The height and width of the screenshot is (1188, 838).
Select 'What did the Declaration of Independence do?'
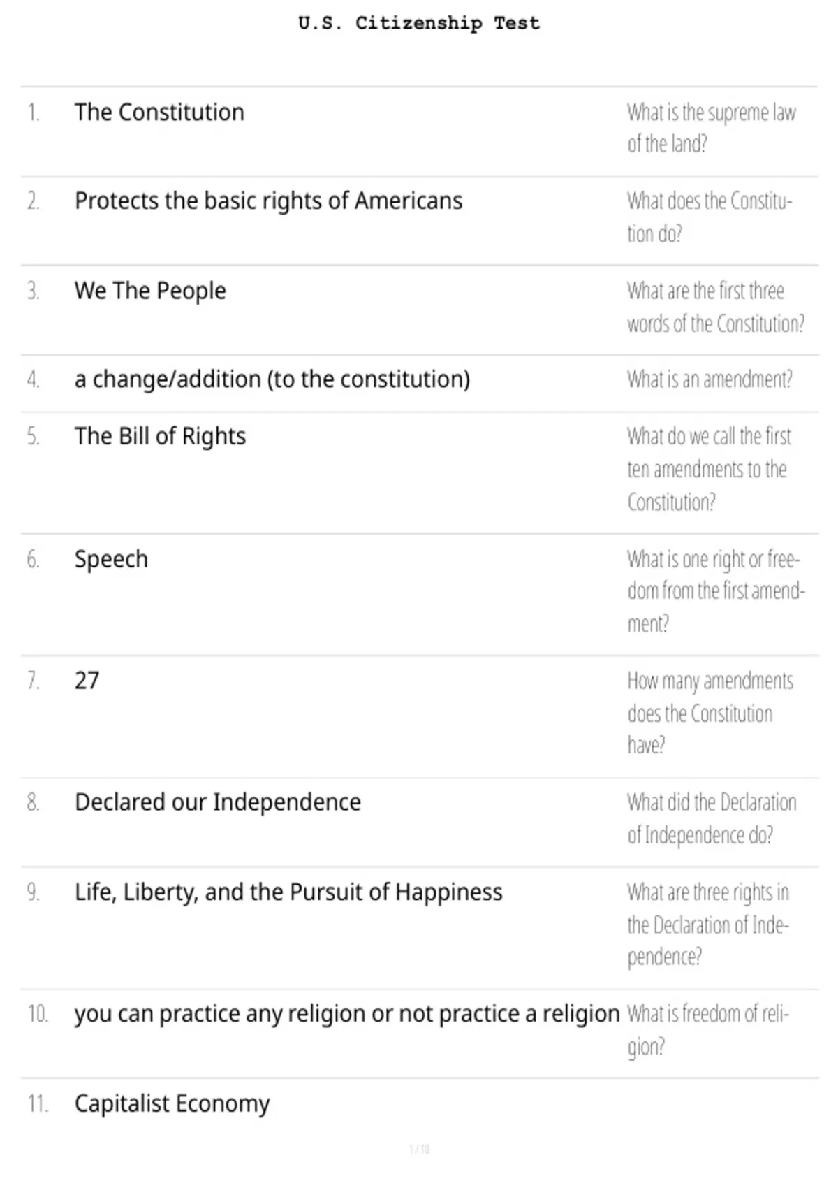point(712,819)
